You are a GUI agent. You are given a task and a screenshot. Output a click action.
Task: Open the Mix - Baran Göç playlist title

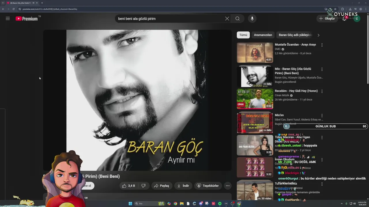click(293, 71)
